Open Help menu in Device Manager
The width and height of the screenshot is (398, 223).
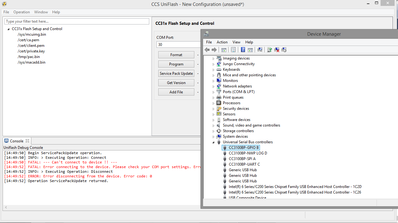coord(249,42)
